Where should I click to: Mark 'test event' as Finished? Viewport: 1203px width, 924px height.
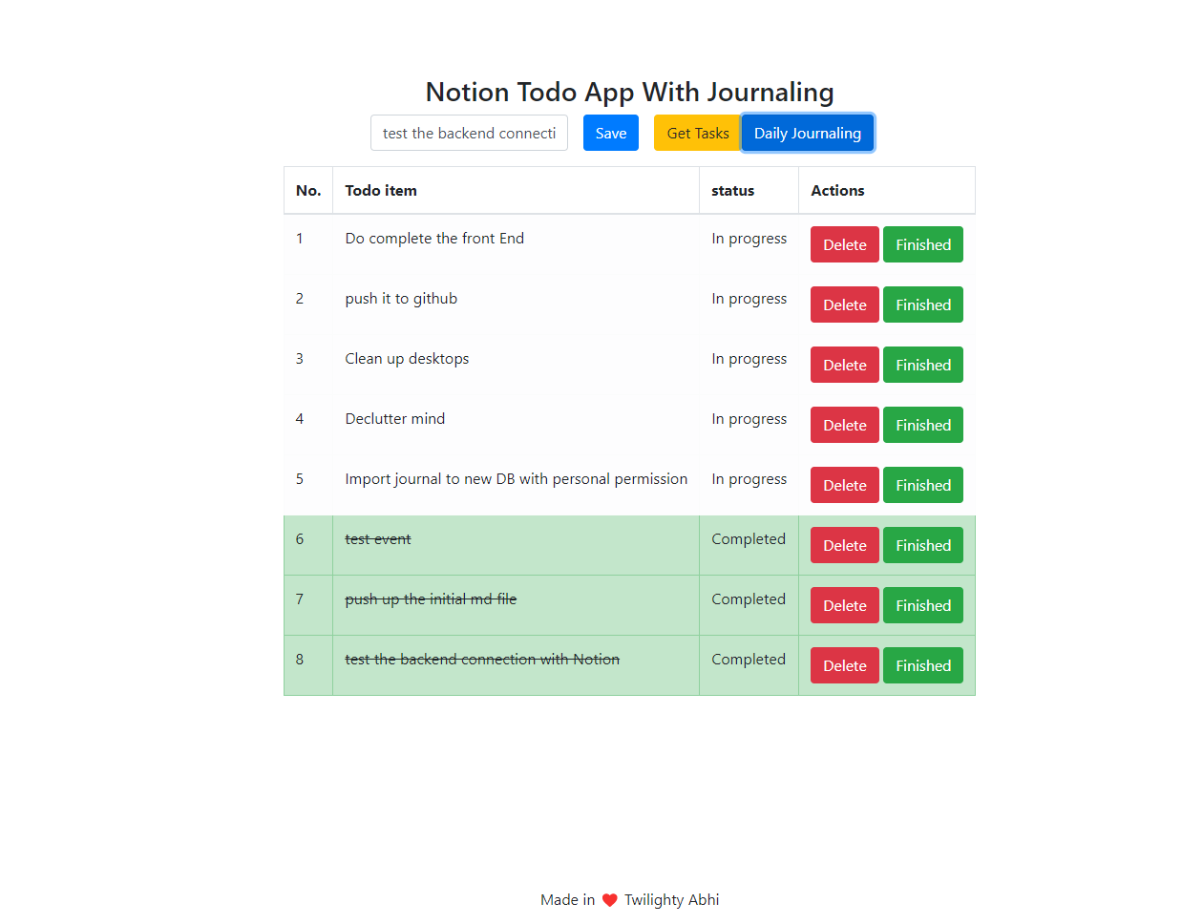922,545
